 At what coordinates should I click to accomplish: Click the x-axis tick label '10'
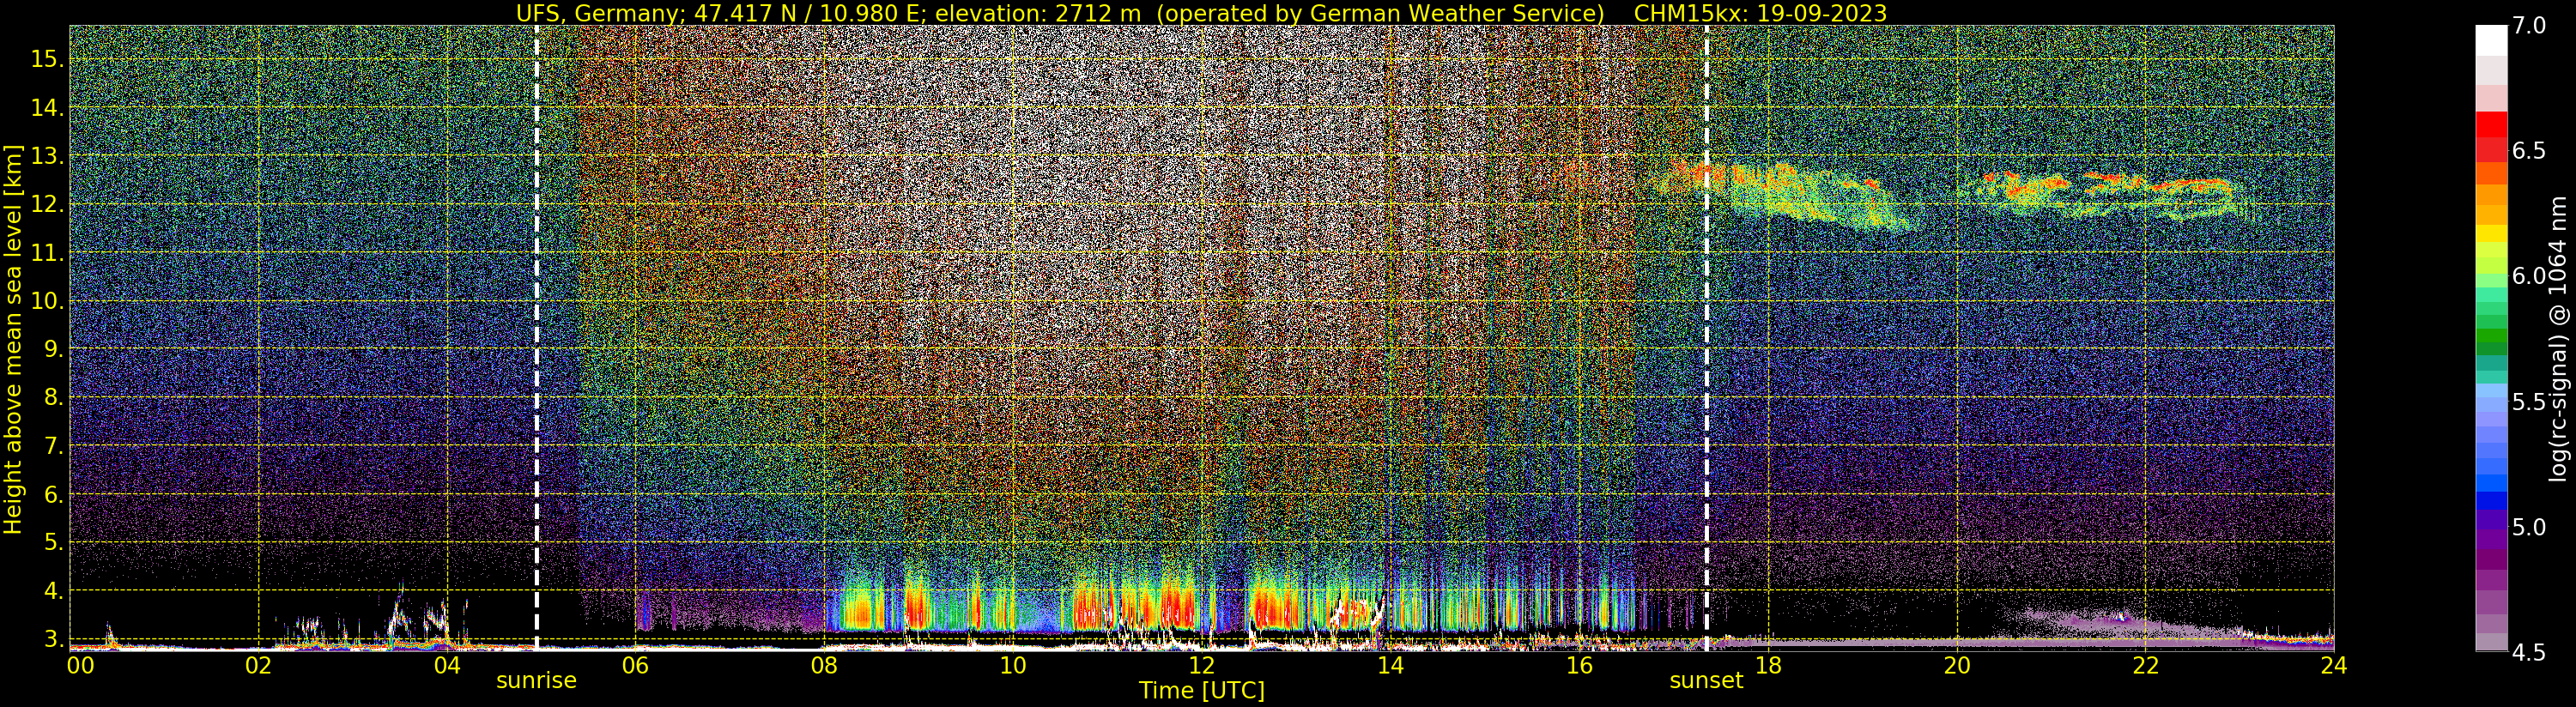(1013, 665)
